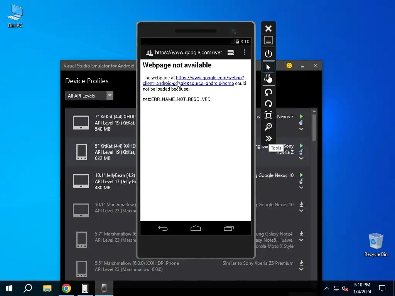Open browser tabs switcher icon

click(x=231, y=52)
